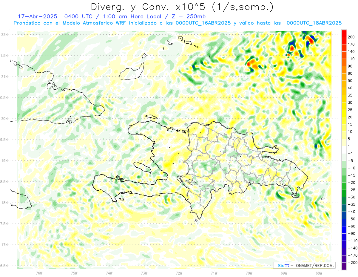Click the '74W' longitude axis label

pyautogui.click(x=109, y=273)
